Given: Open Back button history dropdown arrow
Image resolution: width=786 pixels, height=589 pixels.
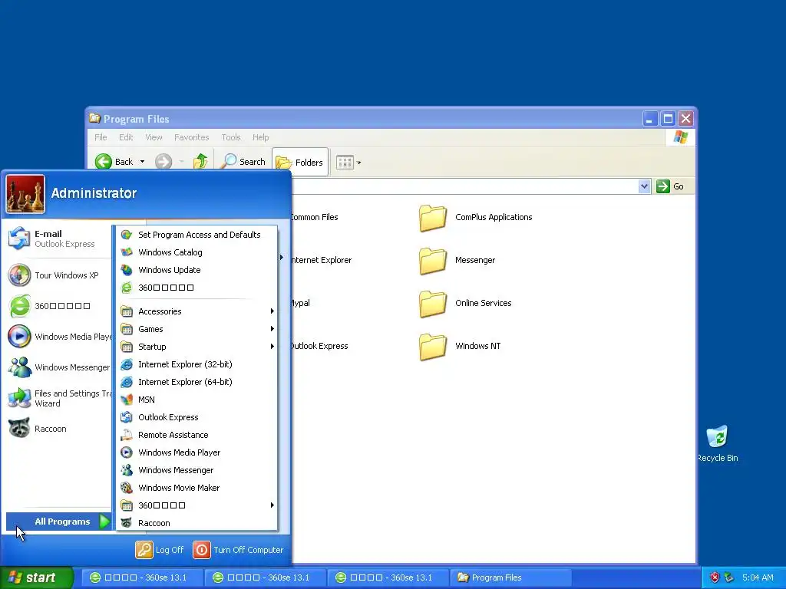Looking at the screenshot, I should [x=142, y=161].
